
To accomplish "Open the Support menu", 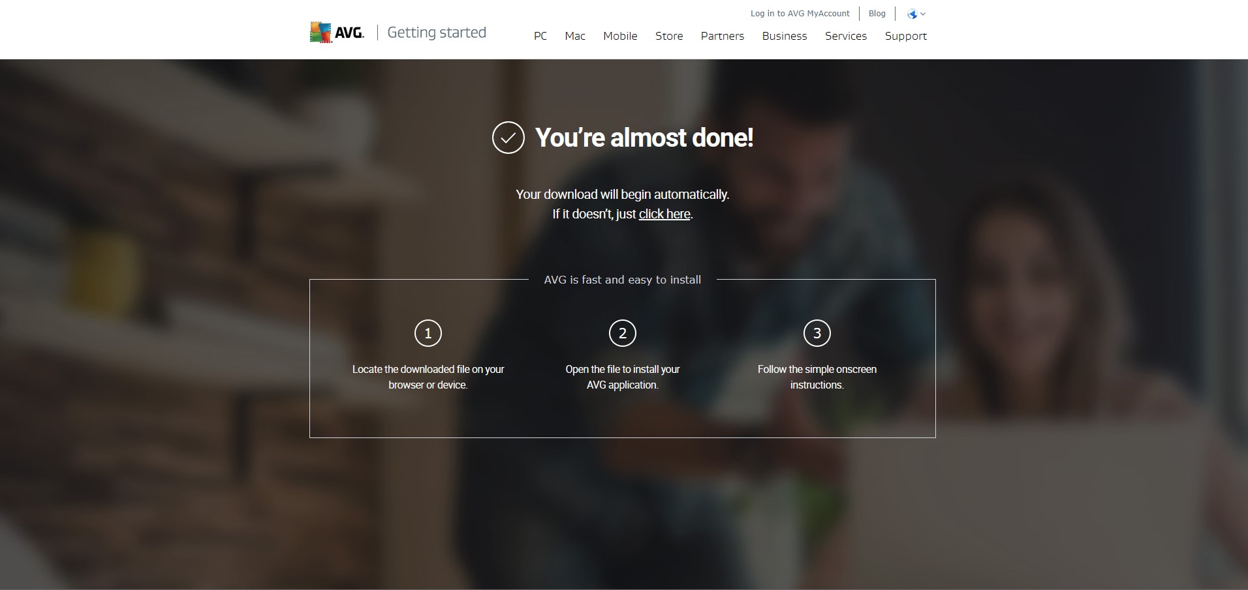I will (x=906, y=36).
